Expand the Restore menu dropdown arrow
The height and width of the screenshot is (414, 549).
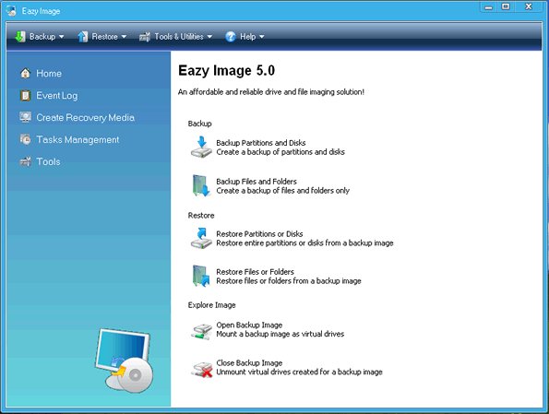point(124,36)
